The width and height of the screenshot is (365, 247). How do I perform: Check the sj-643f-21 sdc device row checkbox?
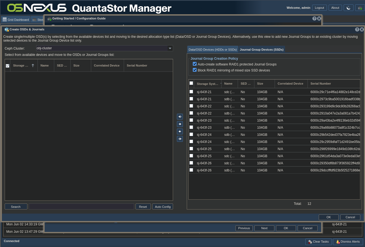click(x=191, y=92)
